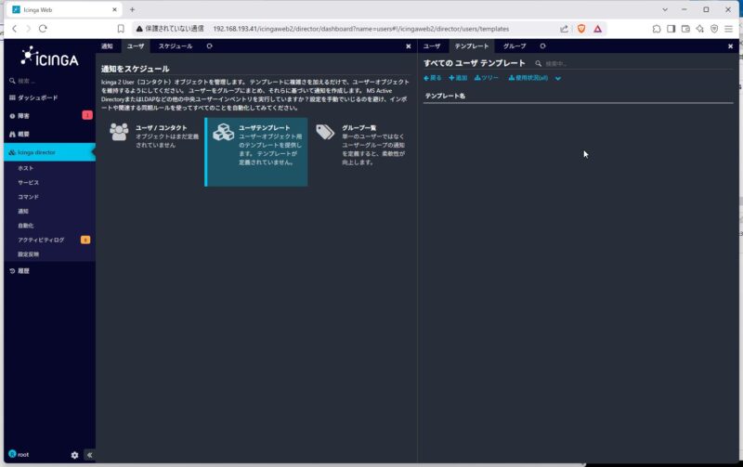Image resolution: width=743 pixels, height=467 pixels.
Task: Click the テンプレート名 column header
Action: tap(445, 96)
